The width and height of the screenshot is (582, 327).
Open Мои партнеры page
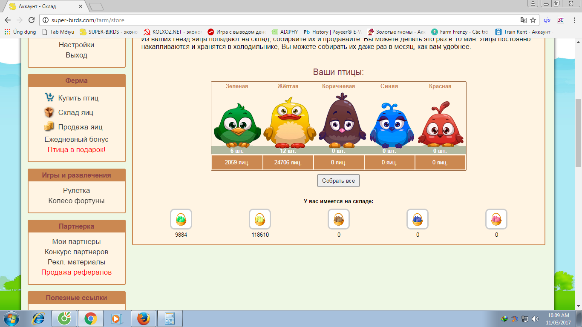[77, 241]
